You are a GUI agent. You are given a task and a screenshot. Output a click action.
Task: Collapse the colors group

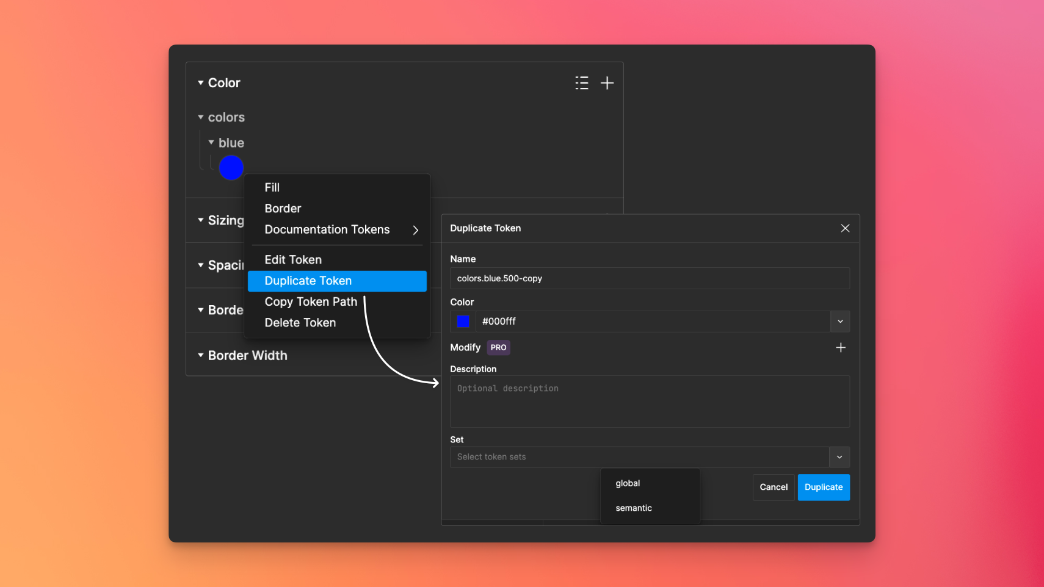click(x=200, y=117)
